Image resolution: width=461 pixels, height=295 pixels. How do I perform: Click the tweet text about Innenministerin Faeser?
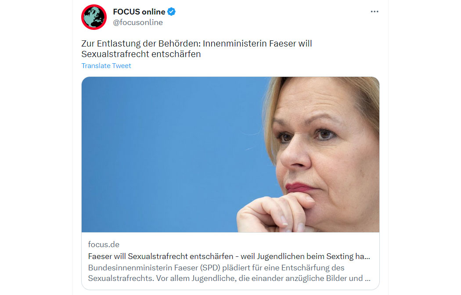tap(197, 49)
